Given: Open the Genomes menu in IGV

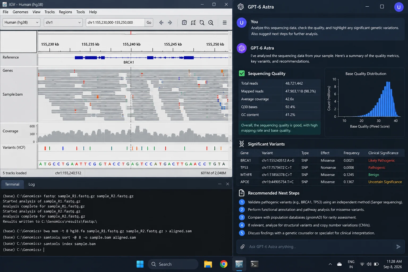Looking at the screenshot, I should 20,12.
